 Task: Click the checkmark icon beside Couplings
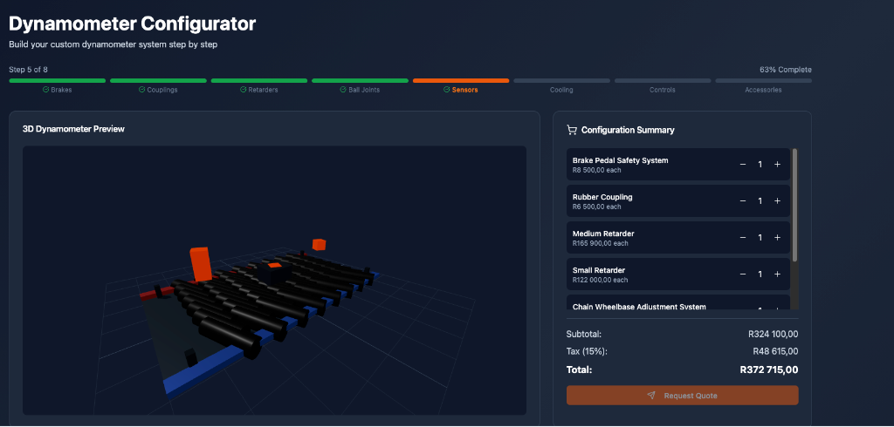[x=142, y=90]
